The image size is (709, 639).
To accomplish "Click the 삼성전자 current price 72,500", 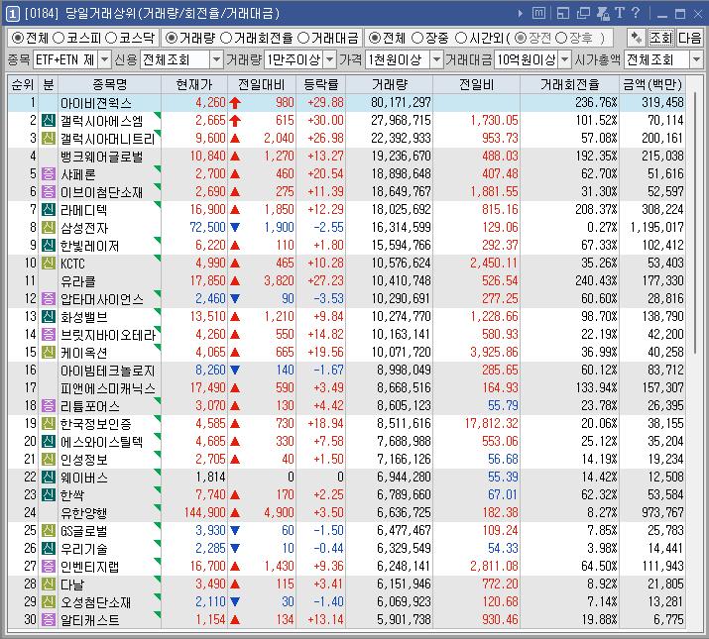I will pyautogui.click(x=207, y=227).
